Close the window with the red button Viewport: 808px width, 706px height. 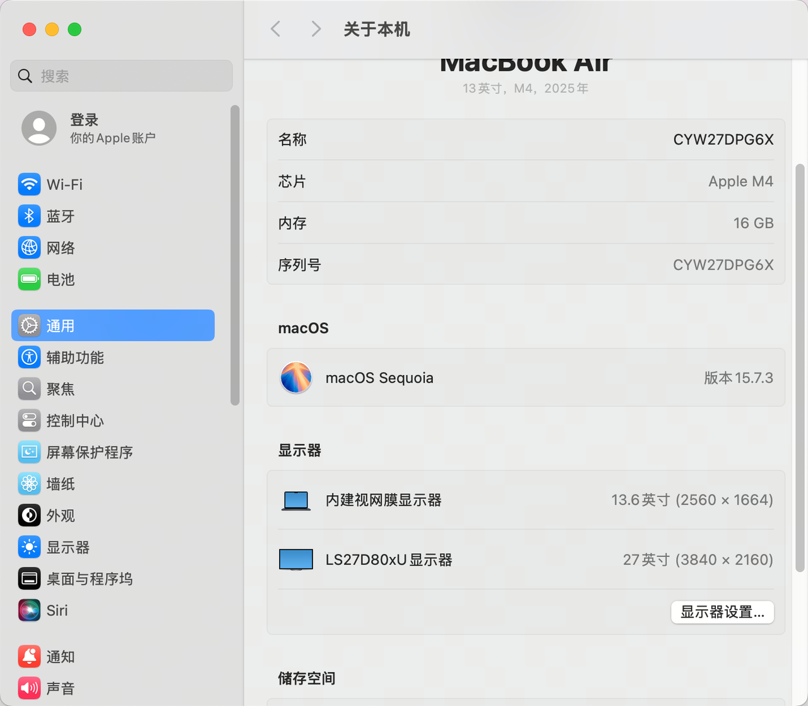pyautogui.click(x=29, y=29)
